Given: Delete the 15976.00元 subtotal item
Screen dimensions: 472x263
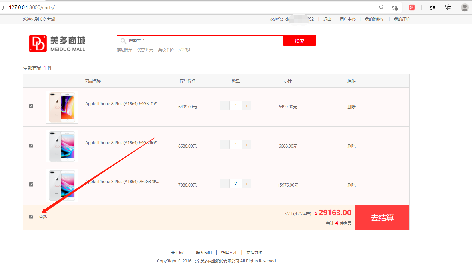Looking at the screenshot, I should (x=351, y=185).
